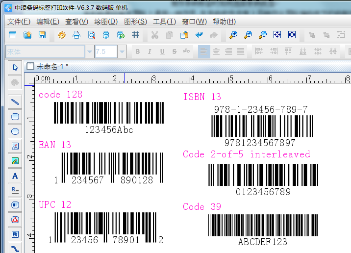Click the printer icon in toolbar
351x253 pixels.
tap(76, 35)
